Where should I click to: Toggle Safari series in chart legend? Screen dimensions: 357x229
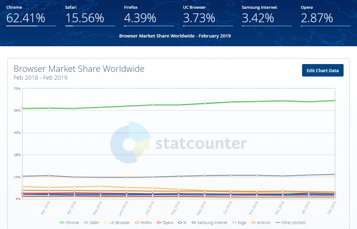[x=91, y=223]
